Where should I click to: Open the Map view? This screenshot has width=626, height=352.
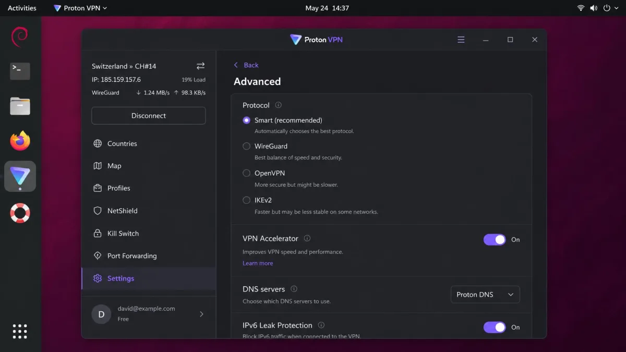point(149,166)
